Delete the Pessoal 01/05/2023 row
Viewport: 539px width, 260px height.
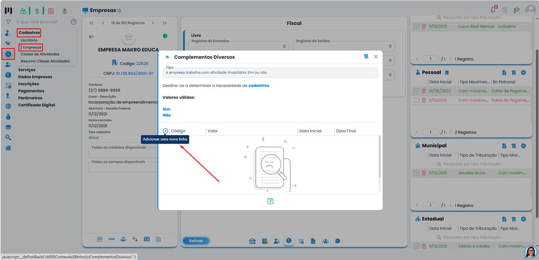coord(424,91)
